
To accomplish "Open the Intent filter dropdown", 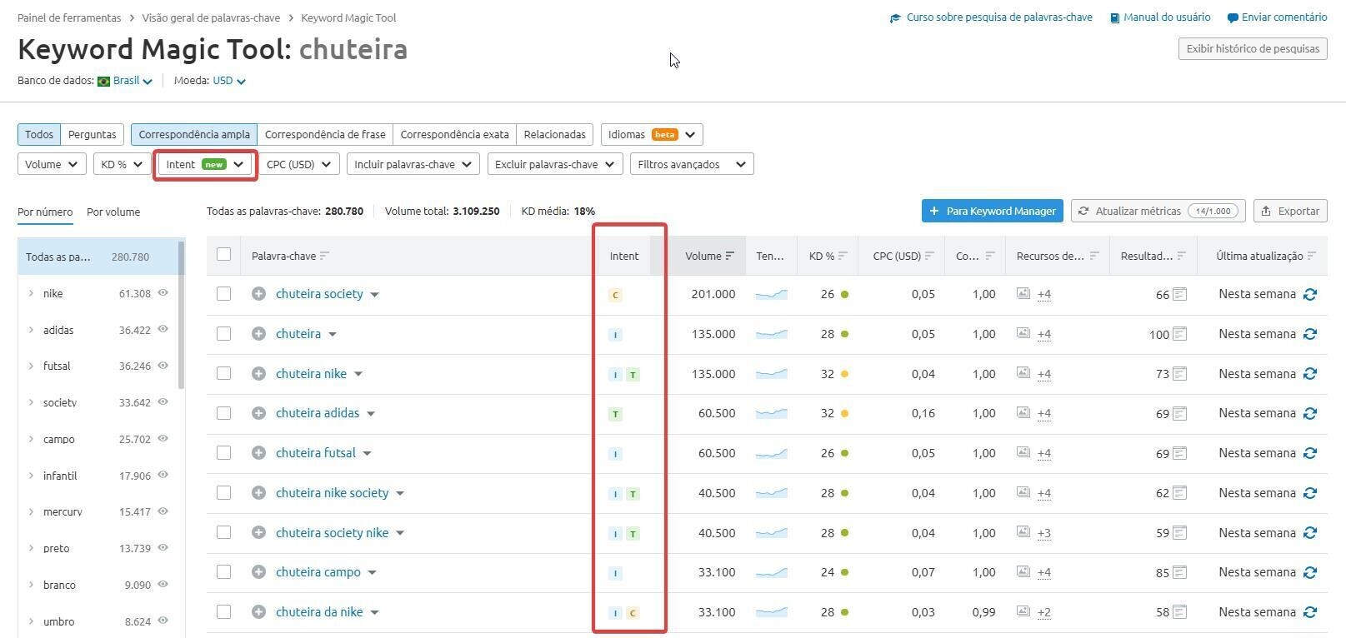I will tap(205, 164).
